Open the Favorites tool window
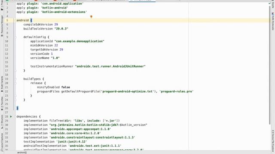Viewport: 275px width, 154px height. click(x=2, y=104)
